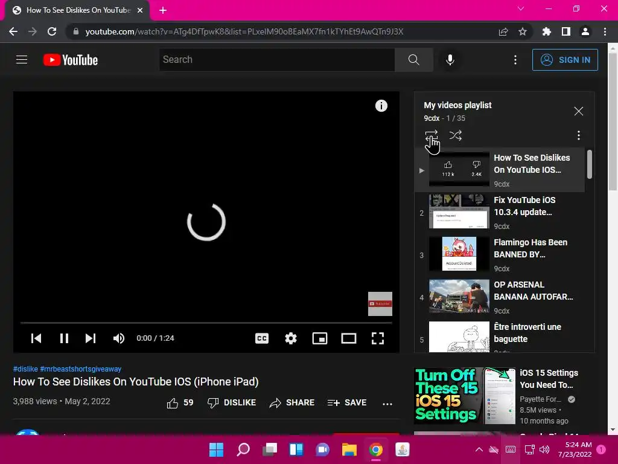618x464 pixels.
Task: Show video info cards icon
Action: click(381, 106)
